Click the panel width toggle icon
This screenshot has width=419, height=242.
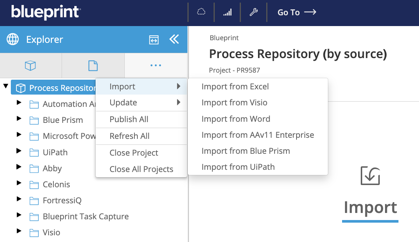[x=154, y=40]
